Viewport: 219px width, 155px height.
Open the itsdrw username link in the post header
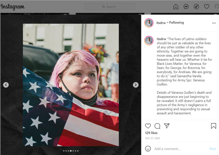pyautogui.click(x=161, y=23)
